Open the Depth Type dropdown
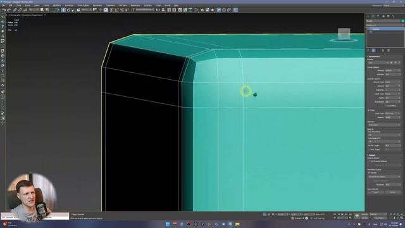Image resolution: width=405 pixels, height=228 pixels. [392, 94]
